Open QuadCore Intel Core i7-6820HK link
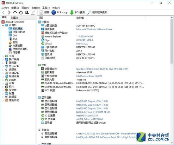 click(102, 69)
